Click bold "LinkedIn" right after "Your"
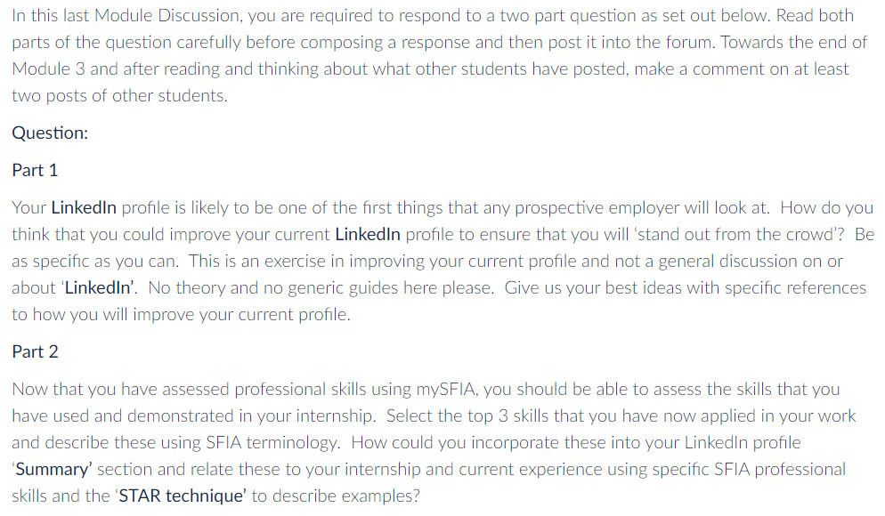The image size is (885, 516). [84, 207]
